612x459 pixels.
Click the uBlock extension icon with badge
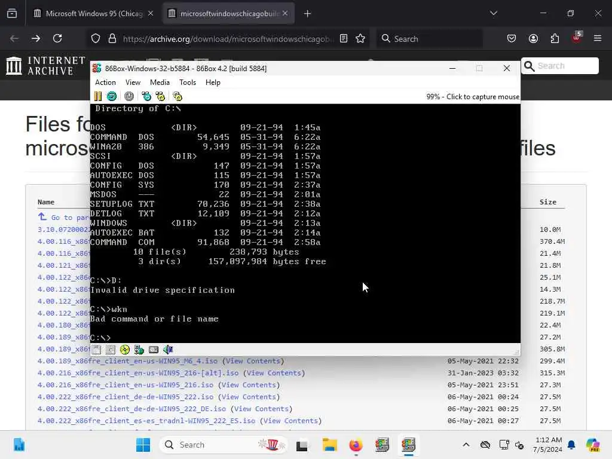point(577,38)
